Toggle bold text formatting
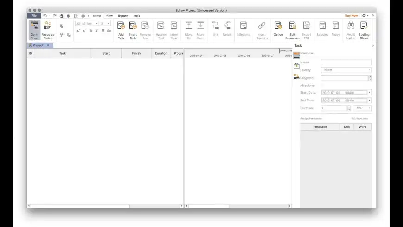The image size is (403, 227). pyautogui.click(x=91, y=31)
